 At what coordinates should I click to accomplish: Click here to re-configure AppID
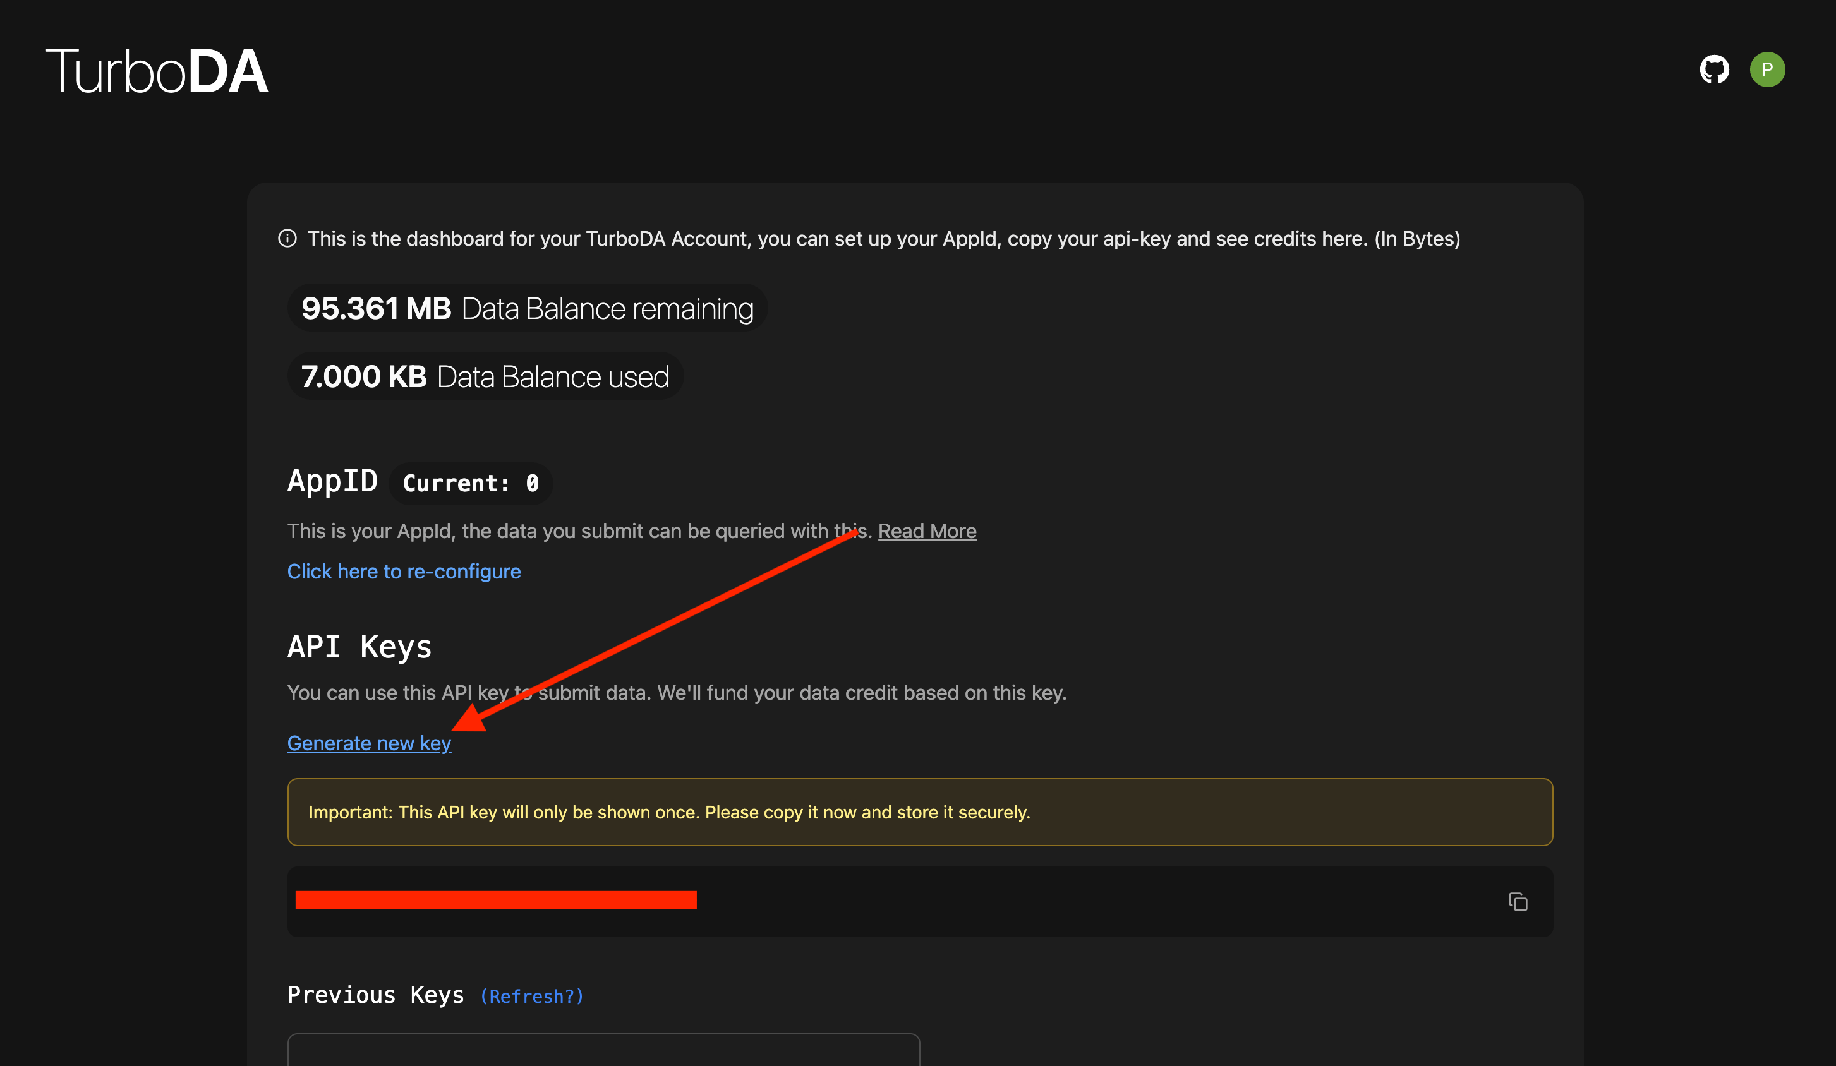tap(404, 572)
